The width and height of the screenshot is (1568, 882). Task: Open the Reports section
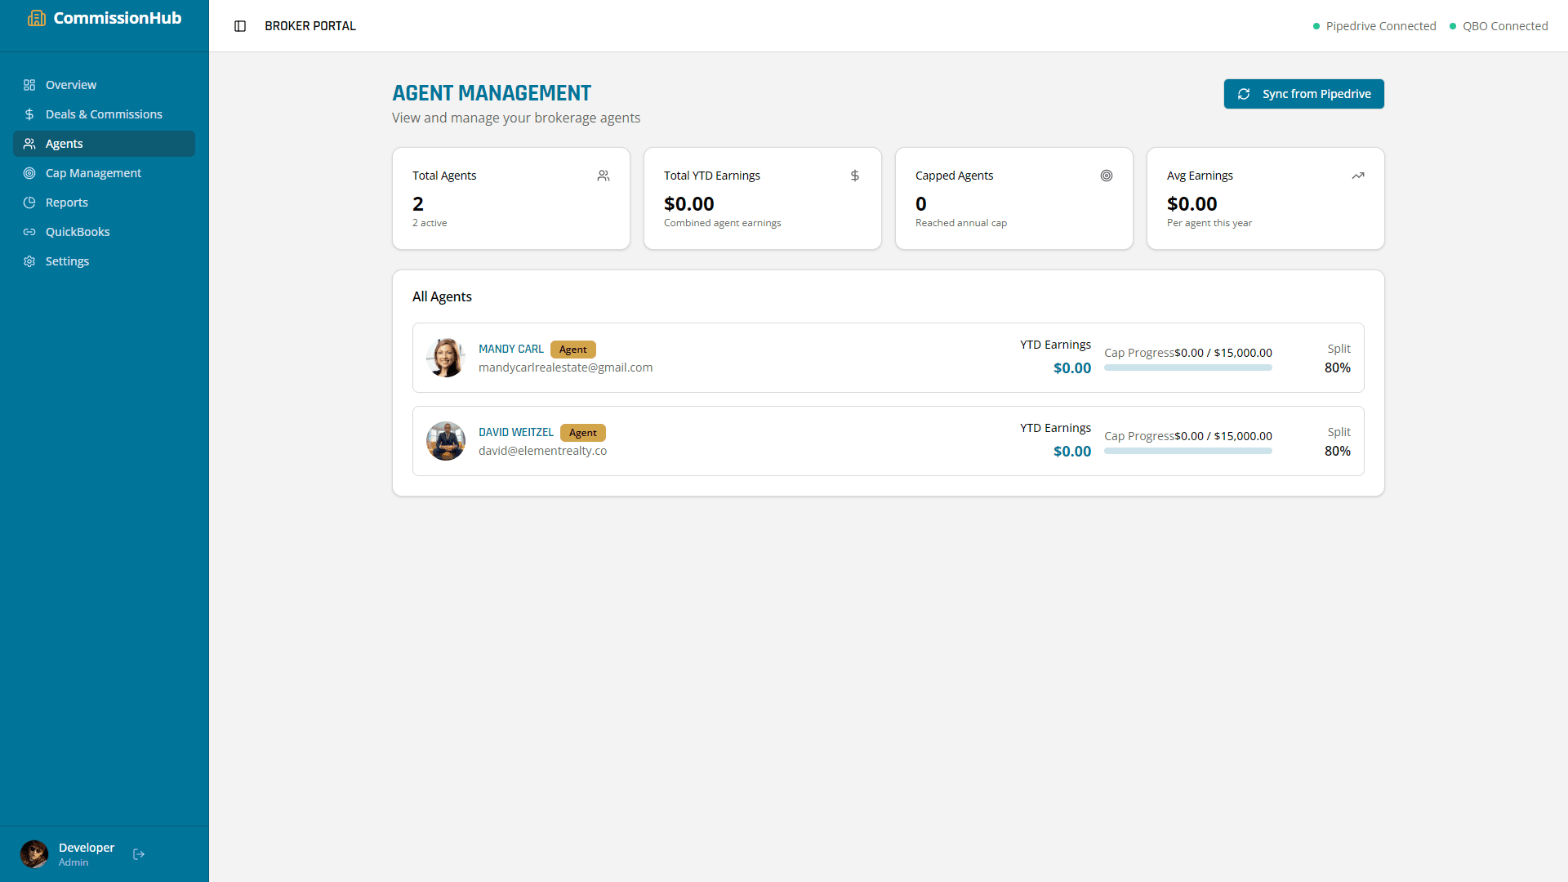point(104,203)
